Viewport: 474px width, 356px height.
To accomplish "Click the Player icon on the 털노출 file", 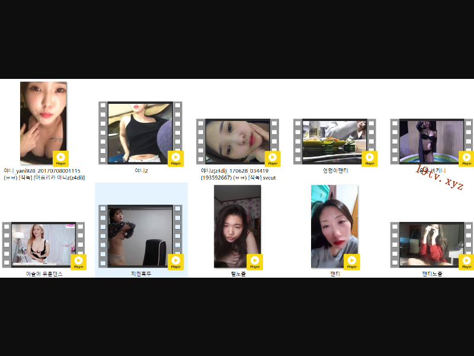I will click(254, 262).
